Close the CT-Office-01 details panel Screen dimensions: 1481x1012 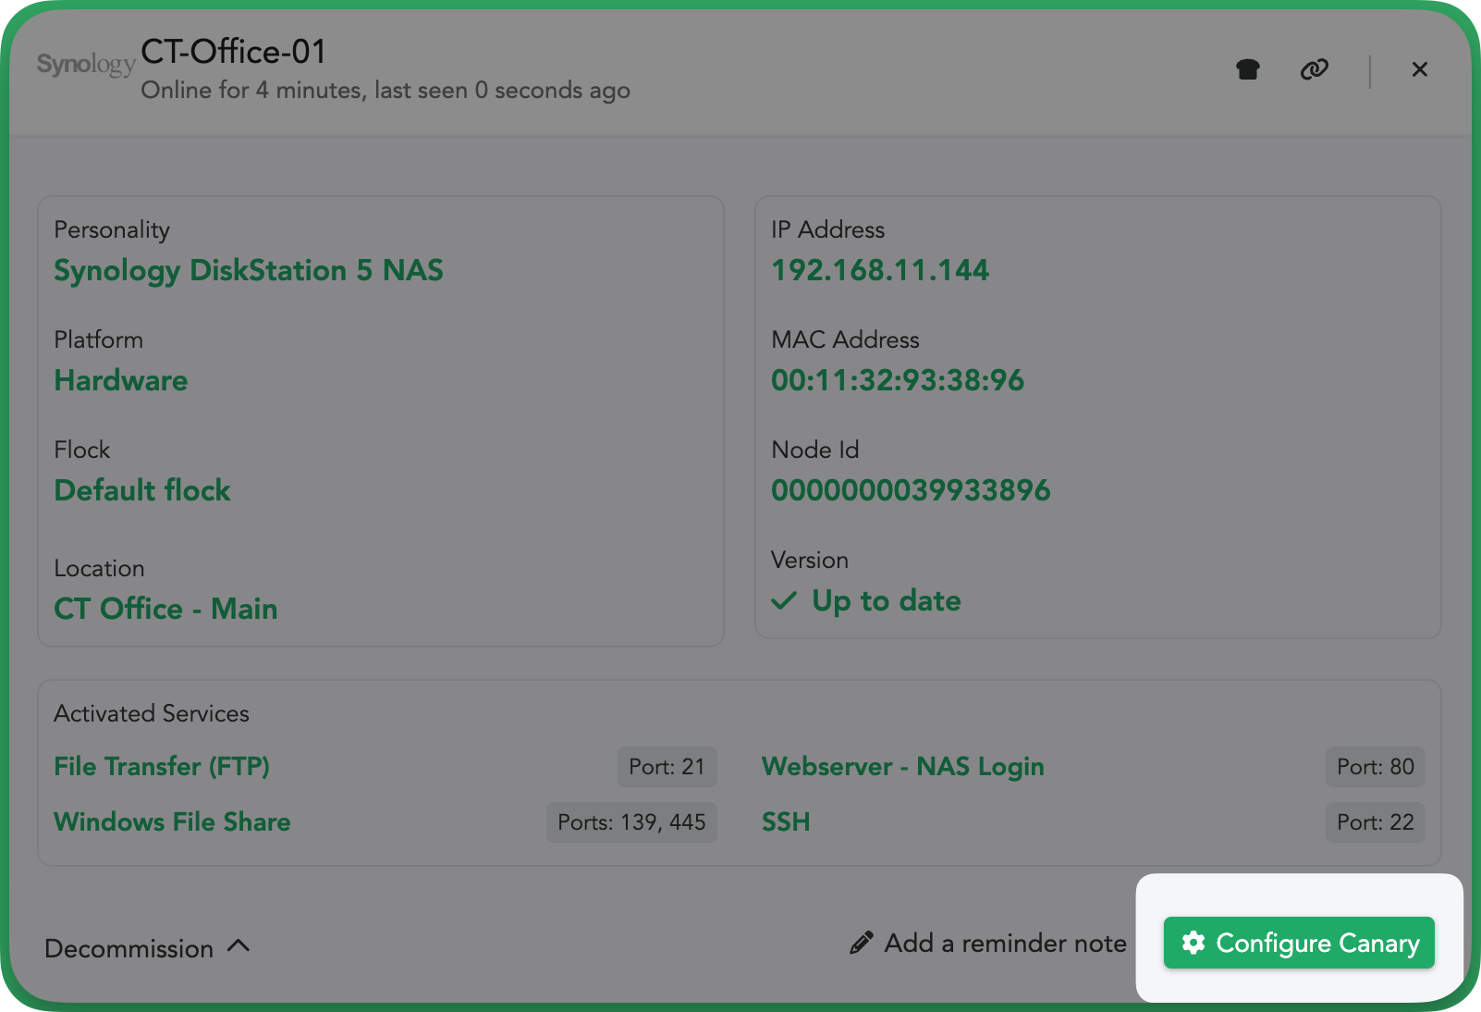1420,69
